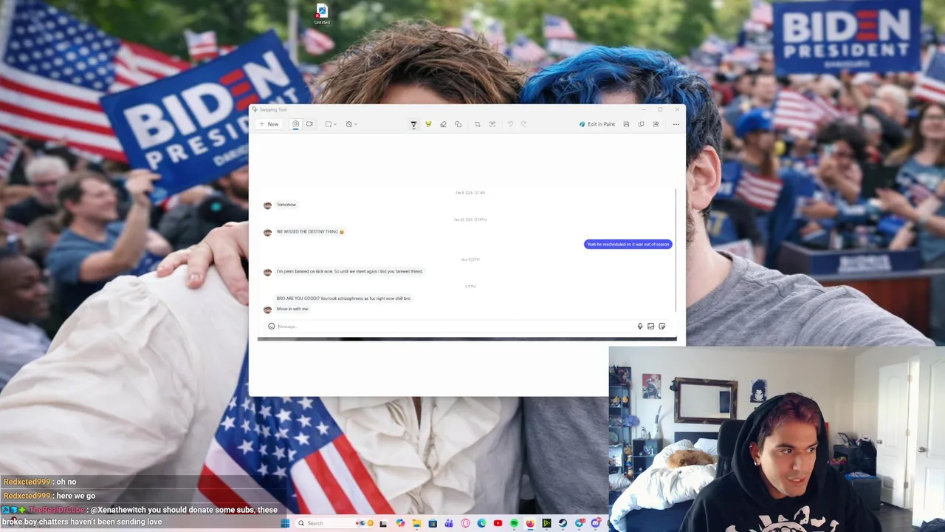Open Opera GX browser from taskbar

(x=465, y=523)
